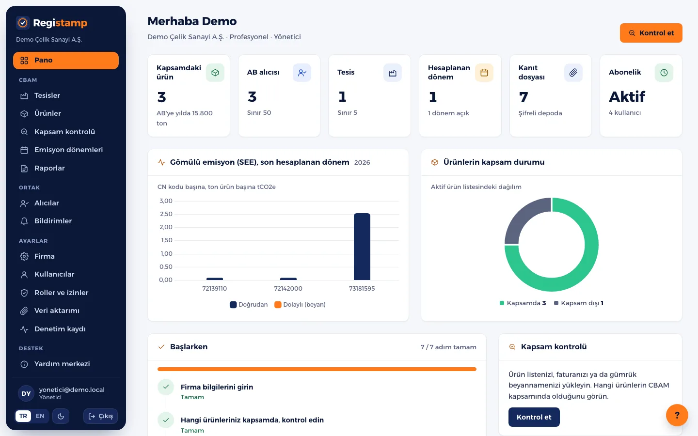Toggle the Dolaylı (beyan) legend entry
This screenshot has width=698, height=436.
[x=300, y=305]
